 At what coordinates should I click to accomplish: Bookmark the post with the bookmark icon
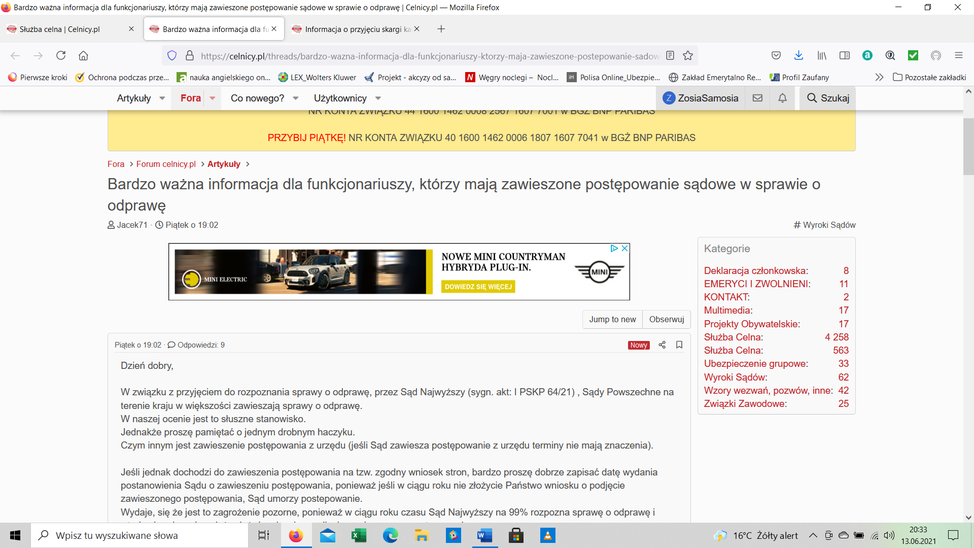pyautogui.click(x=679, y=345)
